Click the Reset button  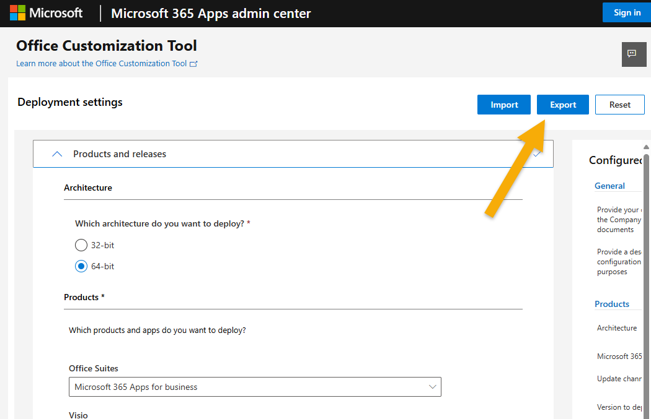click(x=619, y=104)
